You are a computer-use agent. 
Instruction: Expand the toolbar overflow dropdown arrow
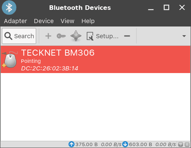point(184,36)
